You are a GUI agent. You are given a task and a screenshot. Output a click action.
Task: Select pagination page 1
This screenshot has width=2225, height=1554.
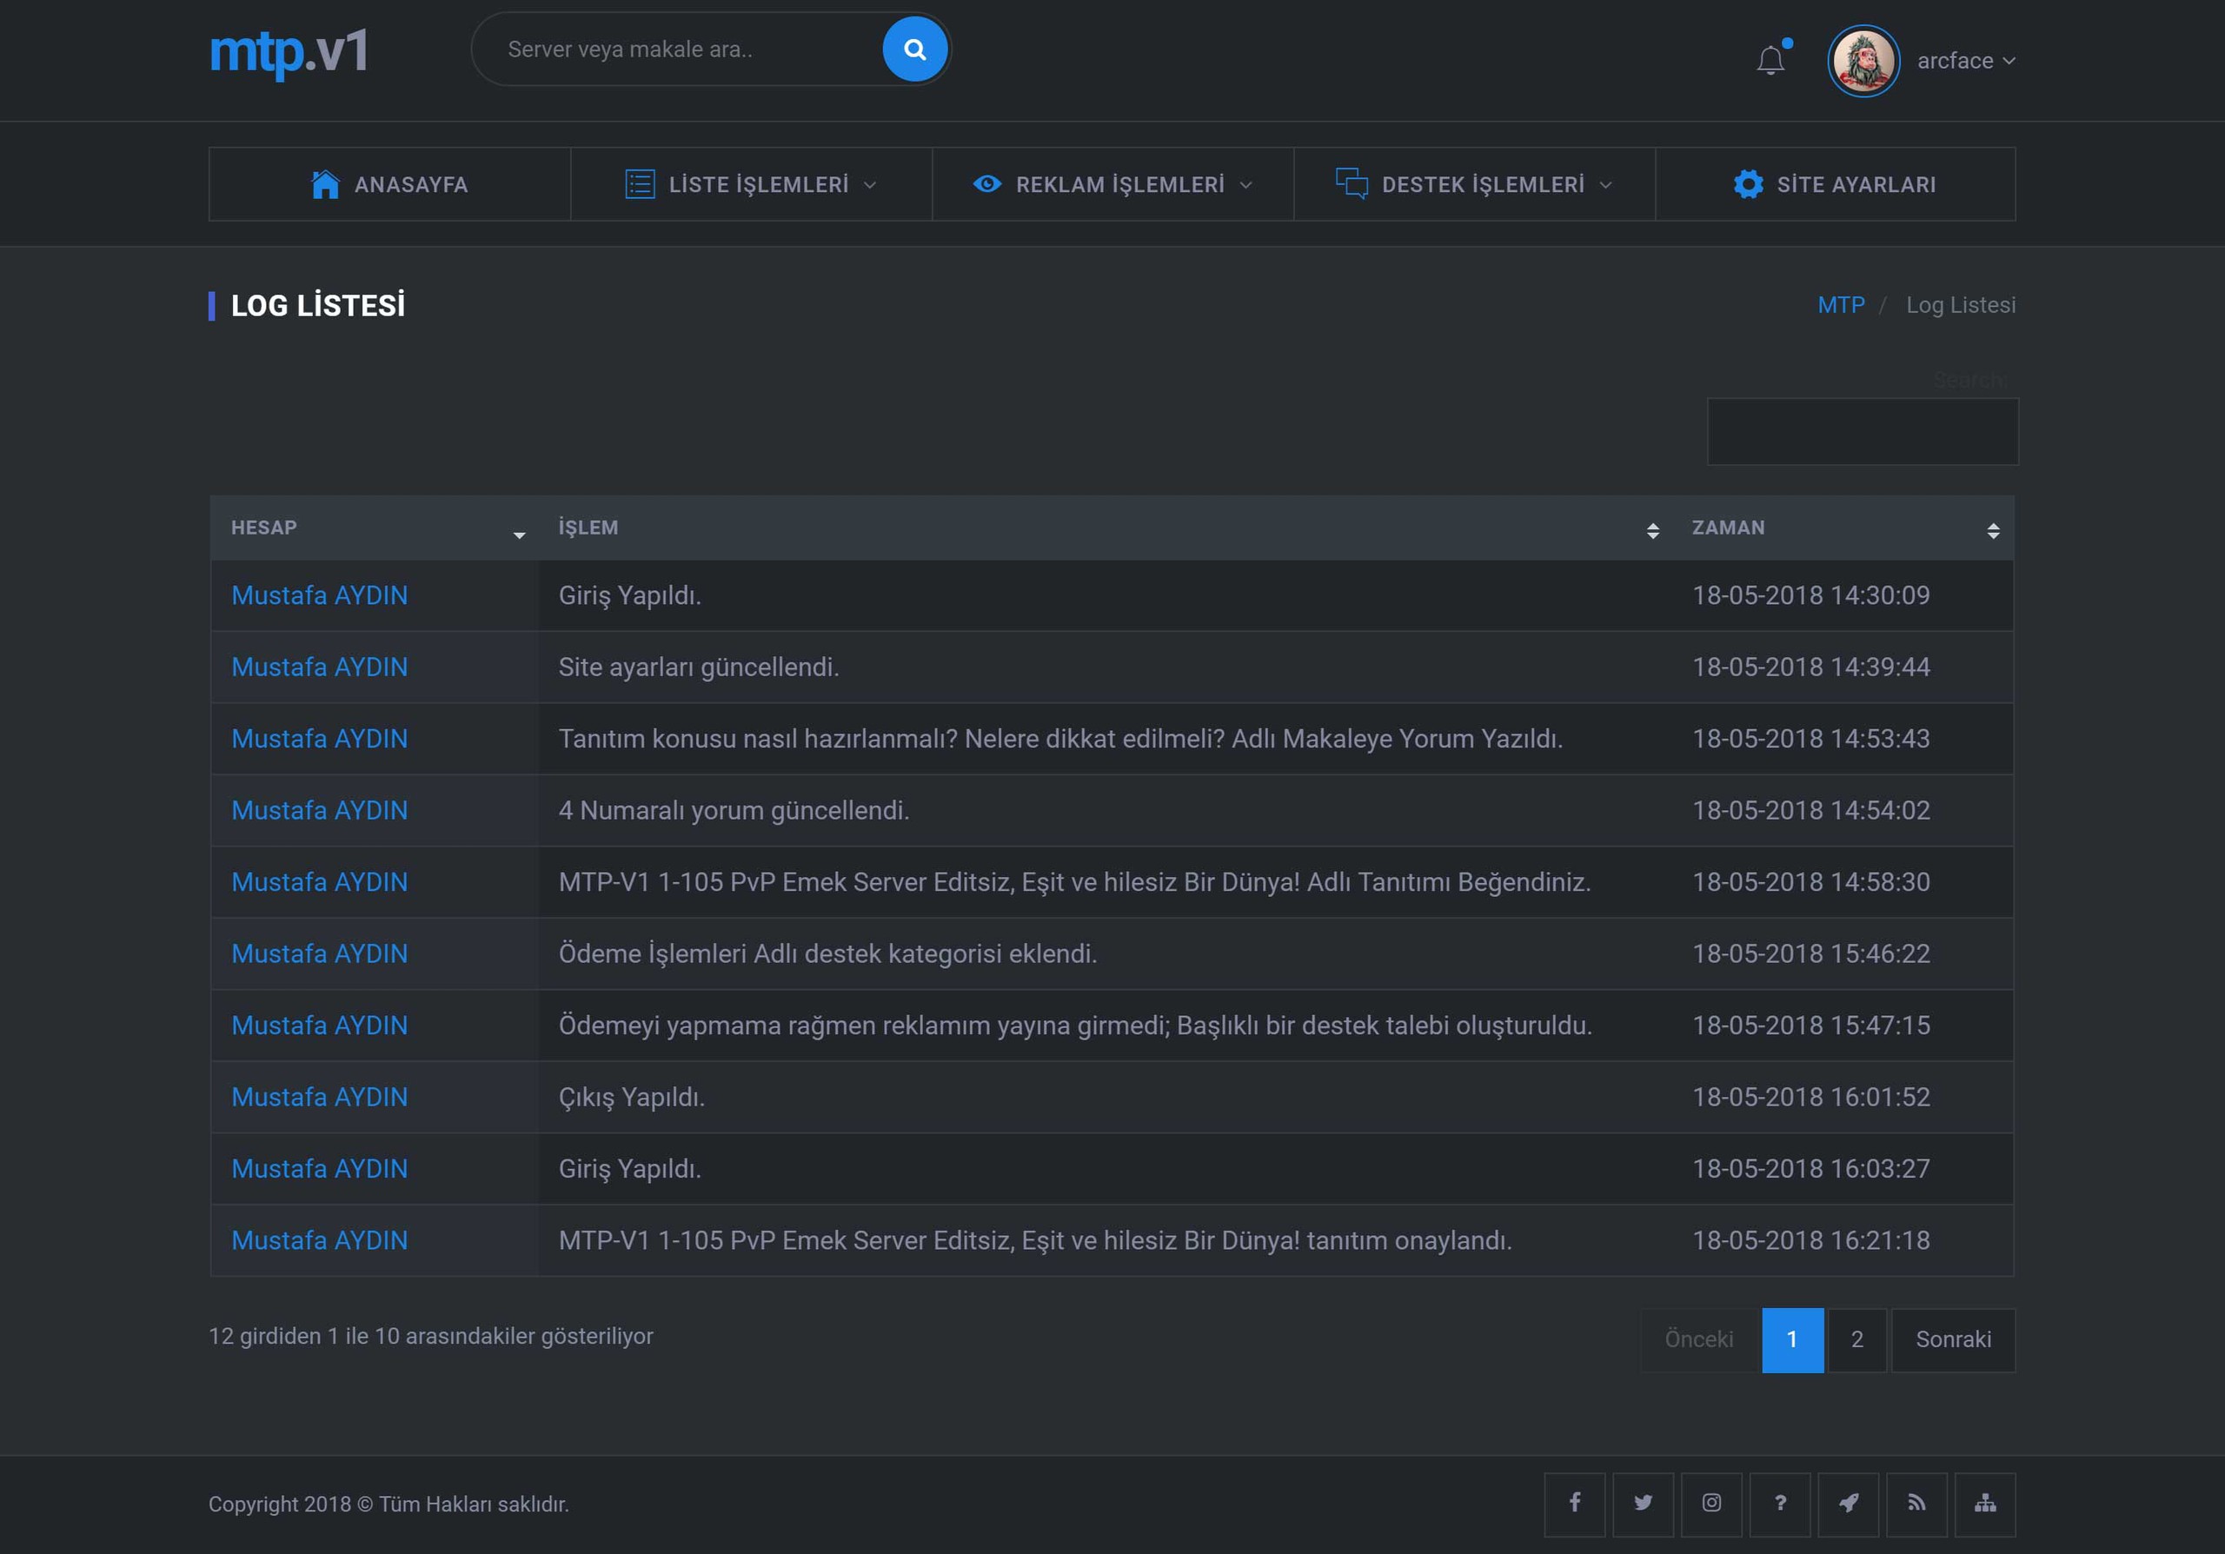click(1792, 1339)
